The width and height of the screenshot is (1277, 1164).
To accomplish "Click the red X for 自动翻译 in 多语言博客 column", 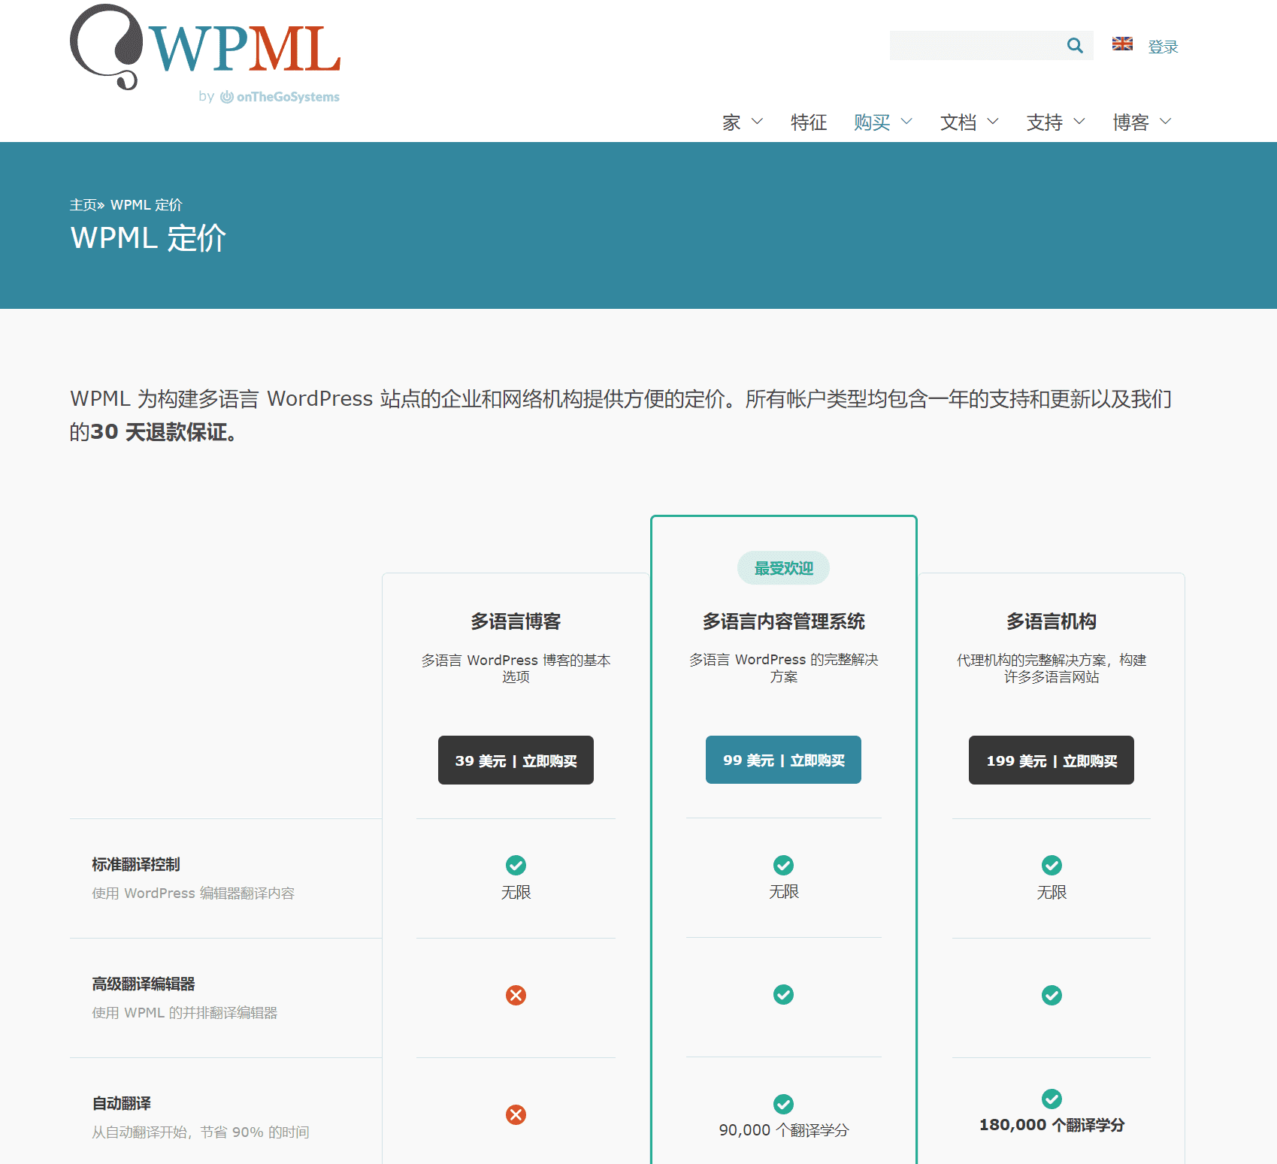I will [516, 1115].
